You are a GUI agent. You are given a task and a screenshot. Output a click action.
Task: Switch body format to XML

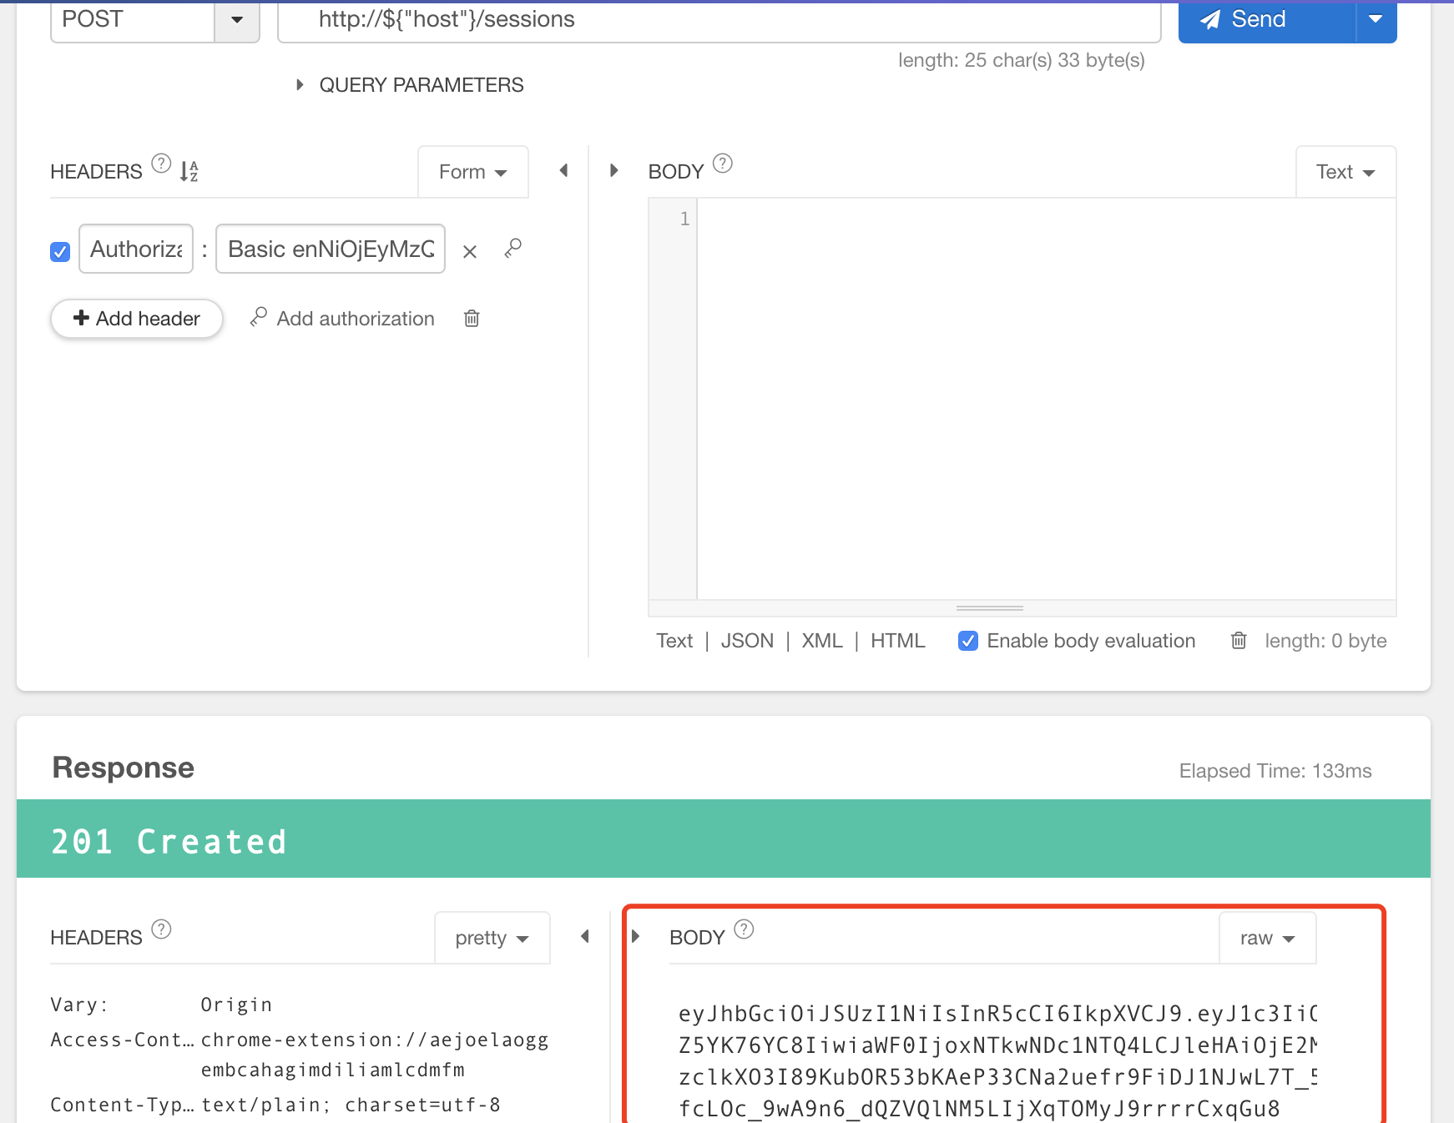tap(822, 641)
